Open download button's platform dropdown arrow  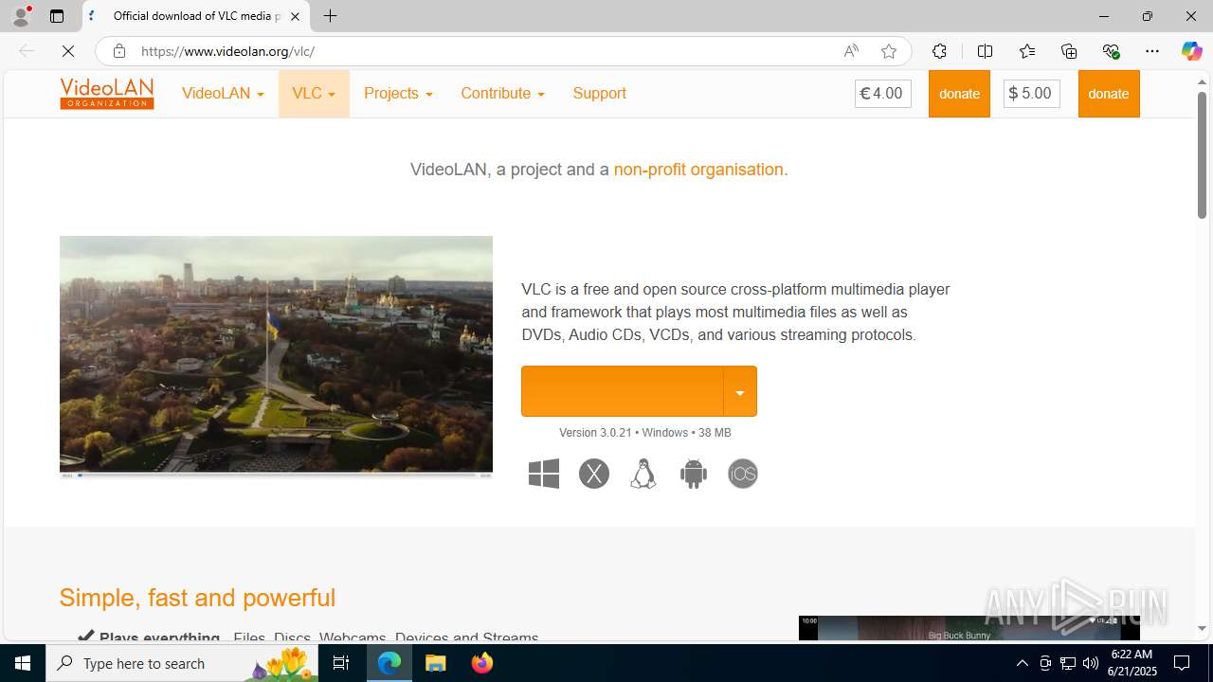[740, 391]
